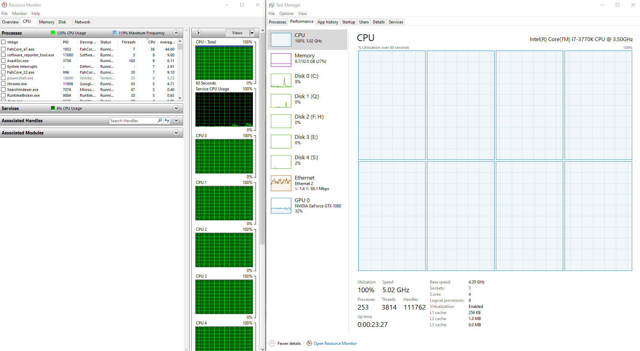Click the Search Handles input field
Viewport: 640px width, 351px height.
click(133, 121)
